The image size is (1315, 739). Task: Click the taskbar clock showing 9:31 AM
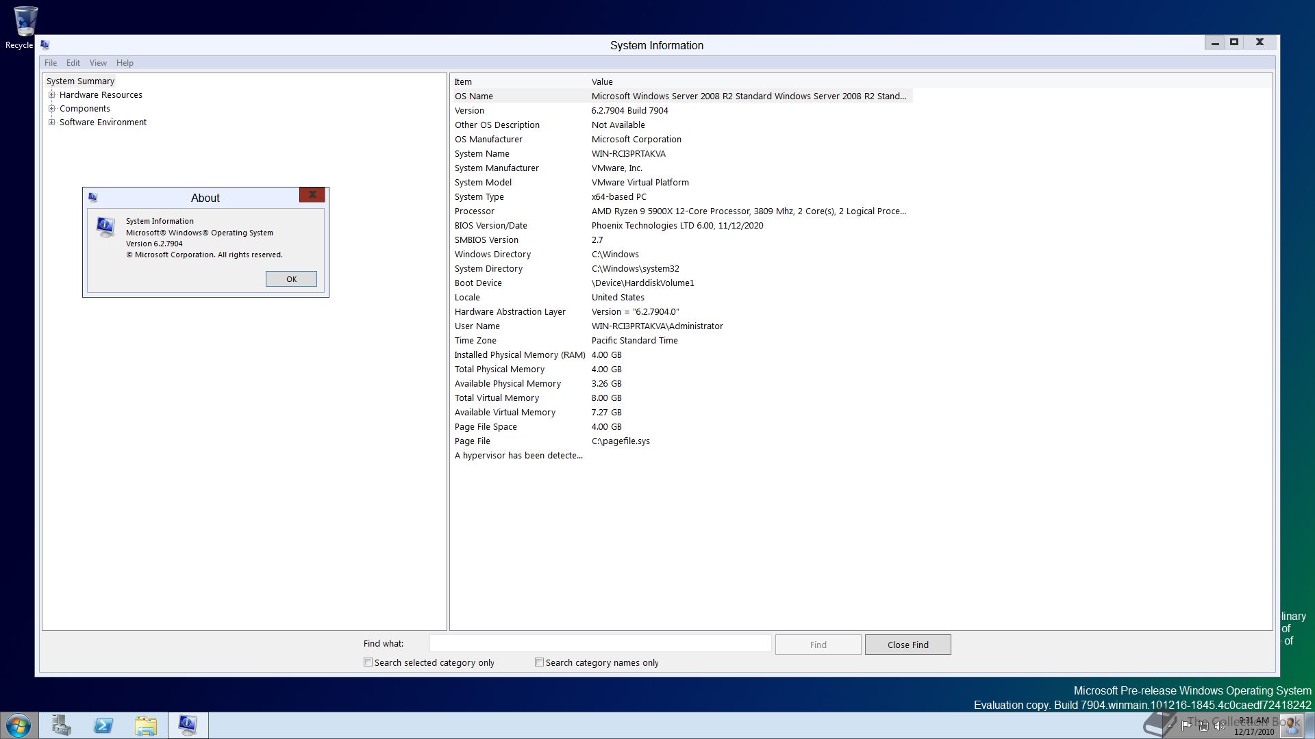coord(1254,725)
